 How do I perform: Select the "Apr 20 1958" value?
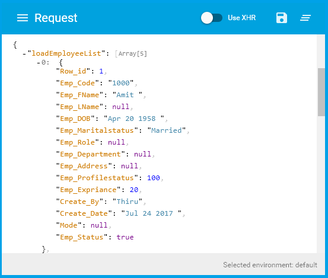pos(134,119)
